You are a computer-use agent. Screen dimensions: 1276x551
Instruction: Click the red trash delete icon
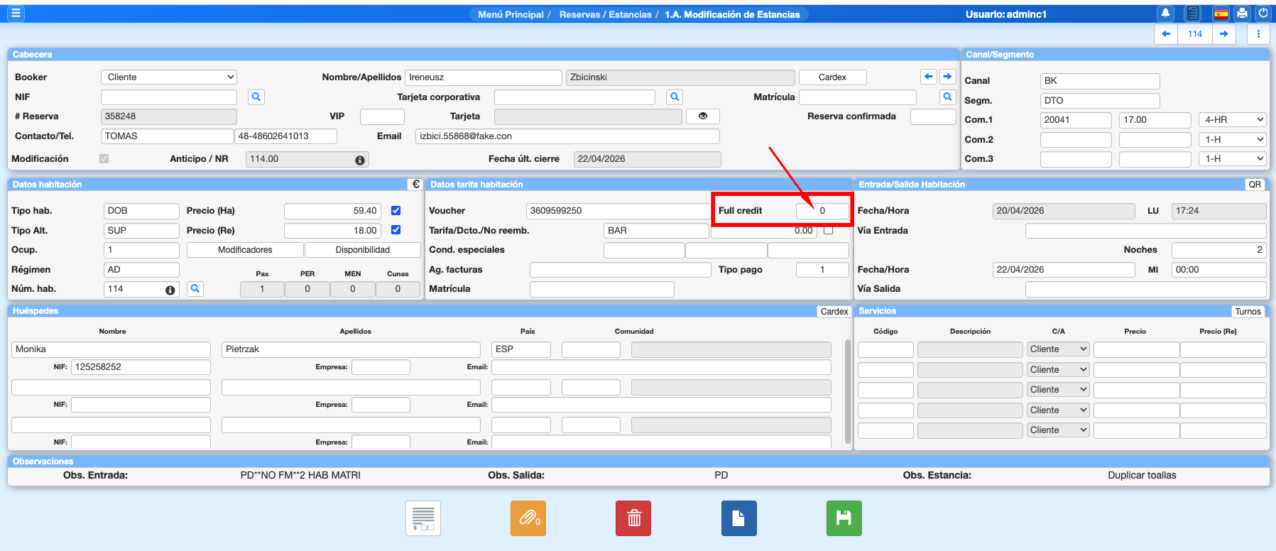(633, 518)
